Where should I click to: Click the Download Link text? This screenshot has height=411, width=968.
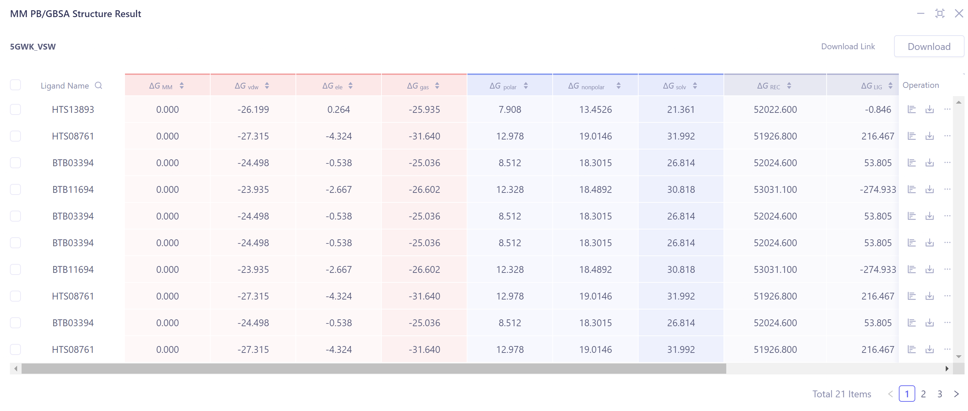coord(848,47)
